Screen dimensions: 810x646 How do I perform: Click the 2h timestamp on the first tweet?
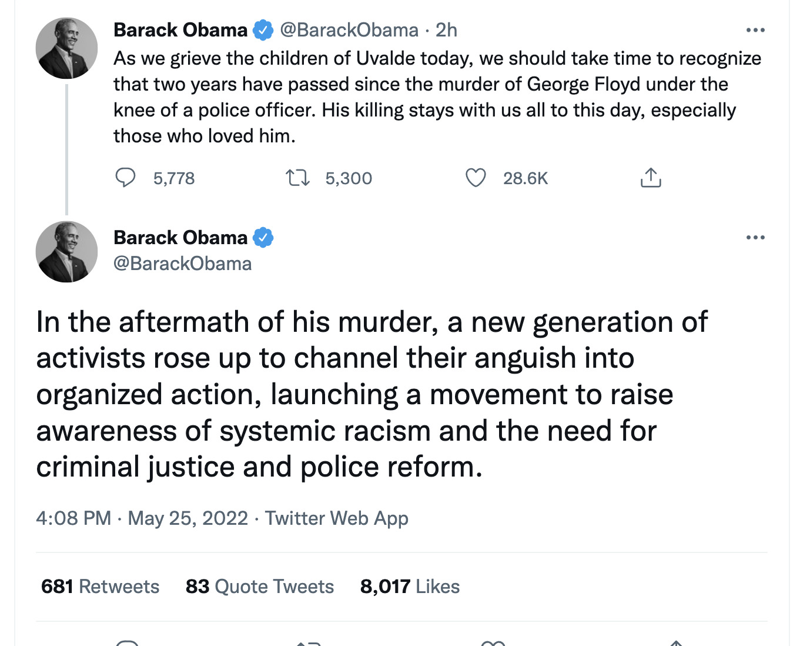click(x=446, y=30)
